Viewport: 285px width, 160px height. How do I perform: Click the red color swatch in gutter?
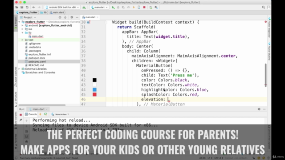click(x=94, y=95)
